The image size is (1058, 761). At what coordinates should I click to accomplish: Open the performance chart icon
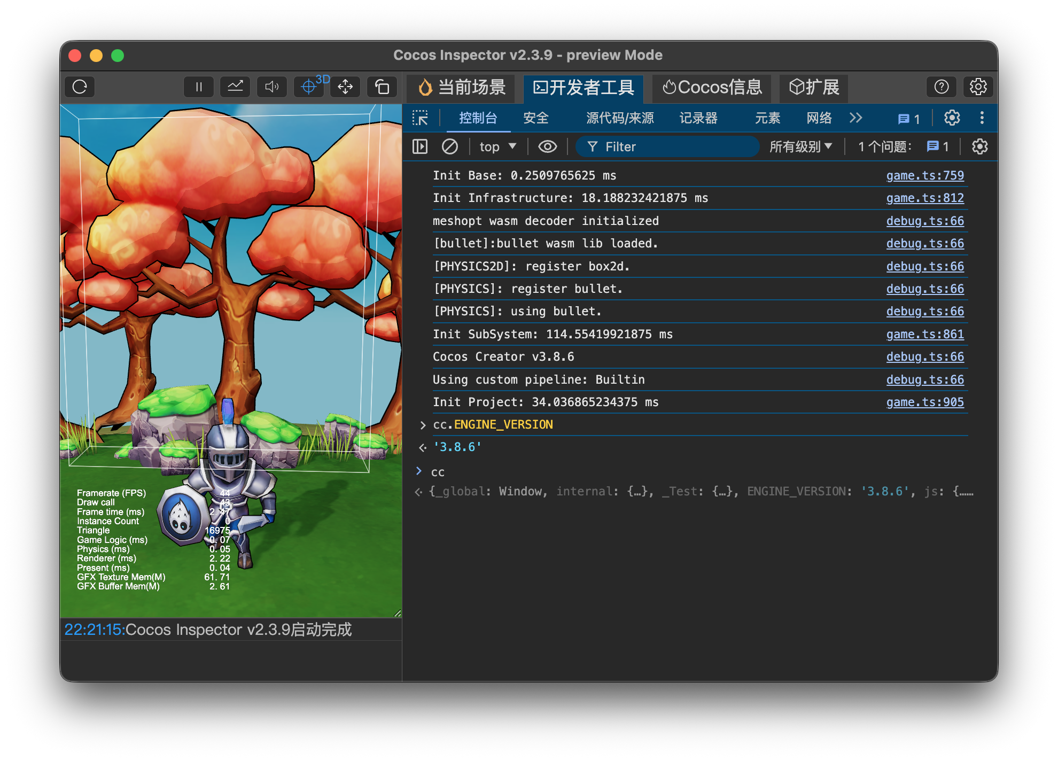(x=235, y=87)
